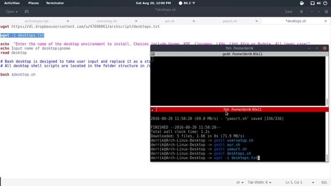Image resolution: width=331 pixels, height=186 pixels.
Task: Click the 'gedit aur.sh' terminal command line
Action: click(195, 145)
